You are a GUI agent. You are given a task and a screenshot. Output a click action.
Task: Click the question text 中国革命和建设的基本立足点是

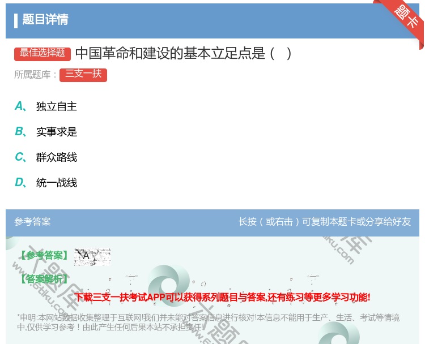pyautogui.click(x=184, y=54)
